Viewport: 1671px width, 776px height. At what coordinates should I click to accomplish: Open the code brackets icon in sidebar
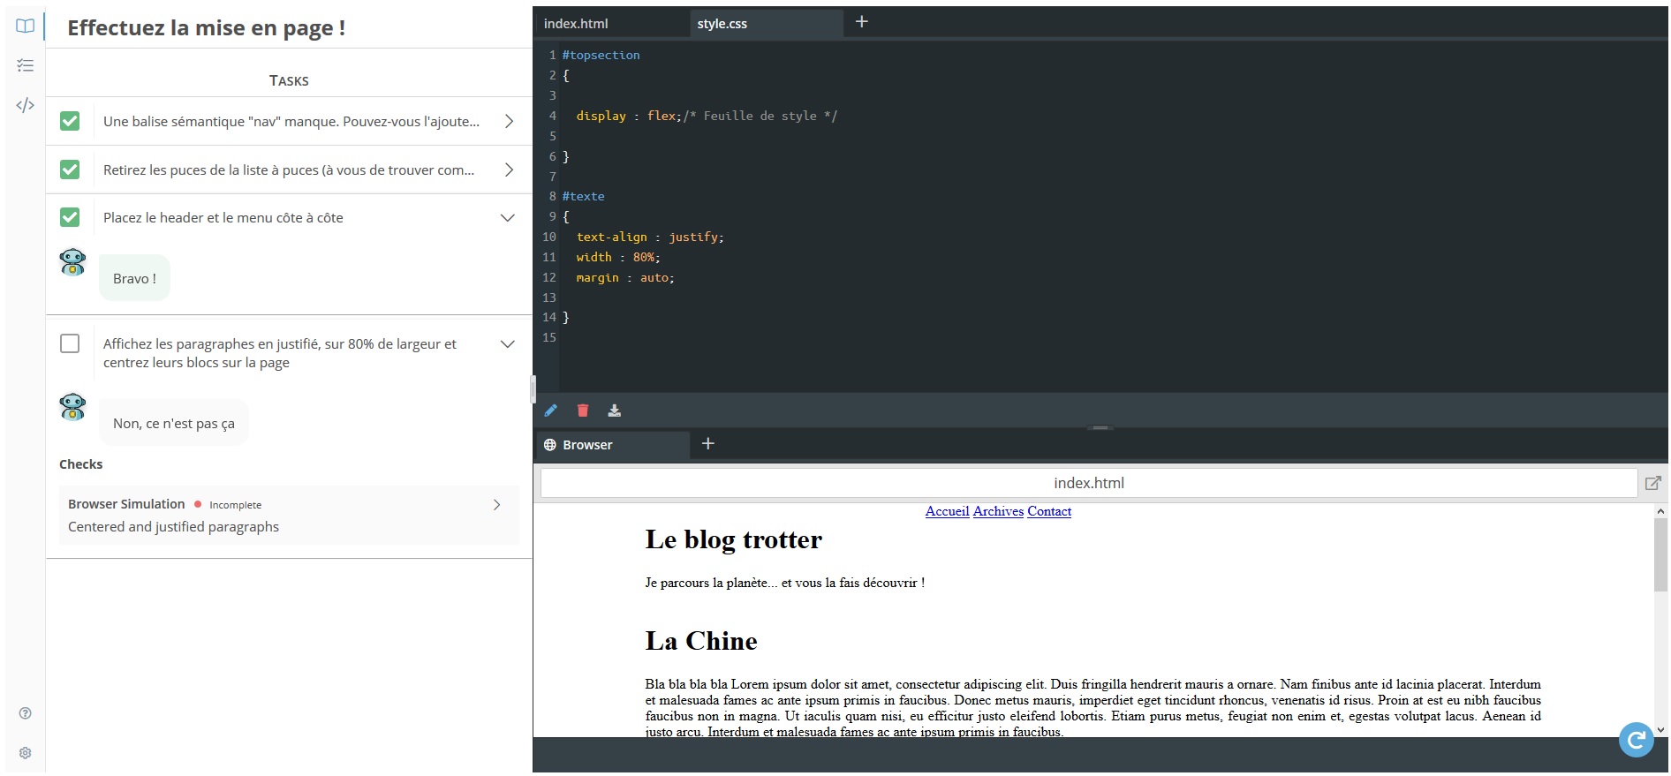click(25, 105)
